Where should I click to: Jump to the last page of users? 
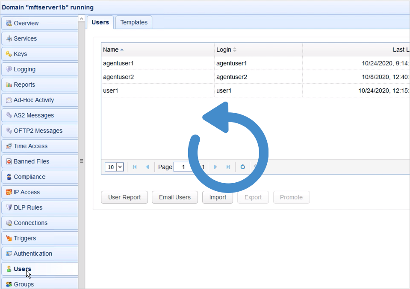point(229,167)
